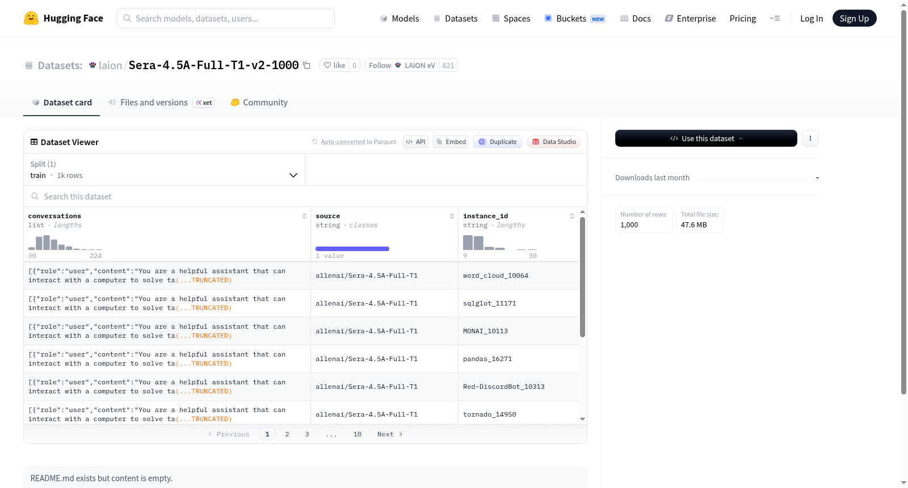Image resolution: width=908 pixels, height=488 pixels.
Task: Click the search magnifier icon in top bar
Action: [127, 18]
